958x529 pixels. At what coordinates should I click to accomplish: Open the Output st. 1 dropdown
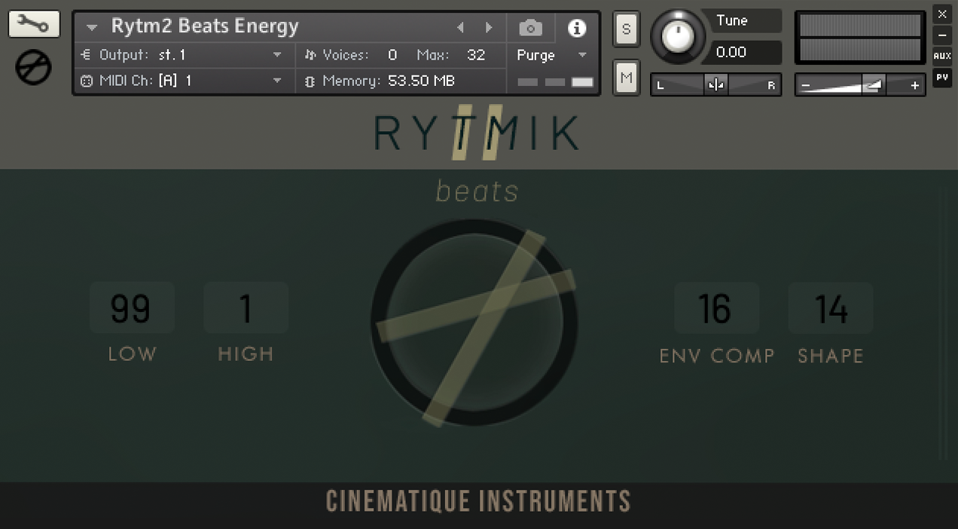point(182,55)
